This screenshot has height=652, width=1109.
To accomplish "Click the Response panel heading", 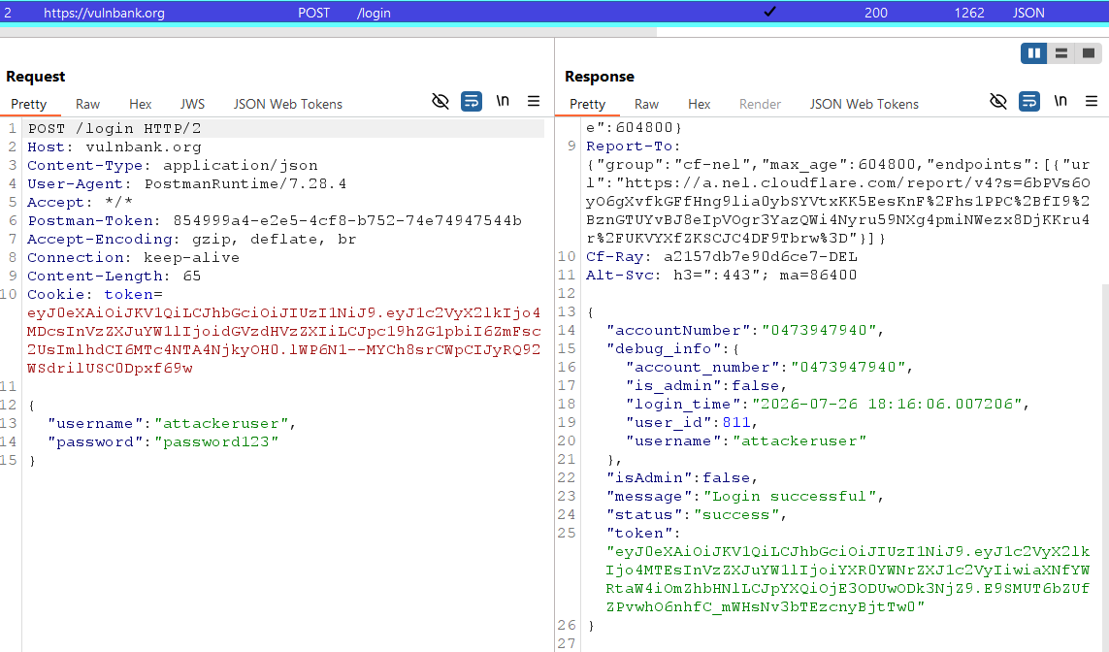I will click(x=600, y=77).
